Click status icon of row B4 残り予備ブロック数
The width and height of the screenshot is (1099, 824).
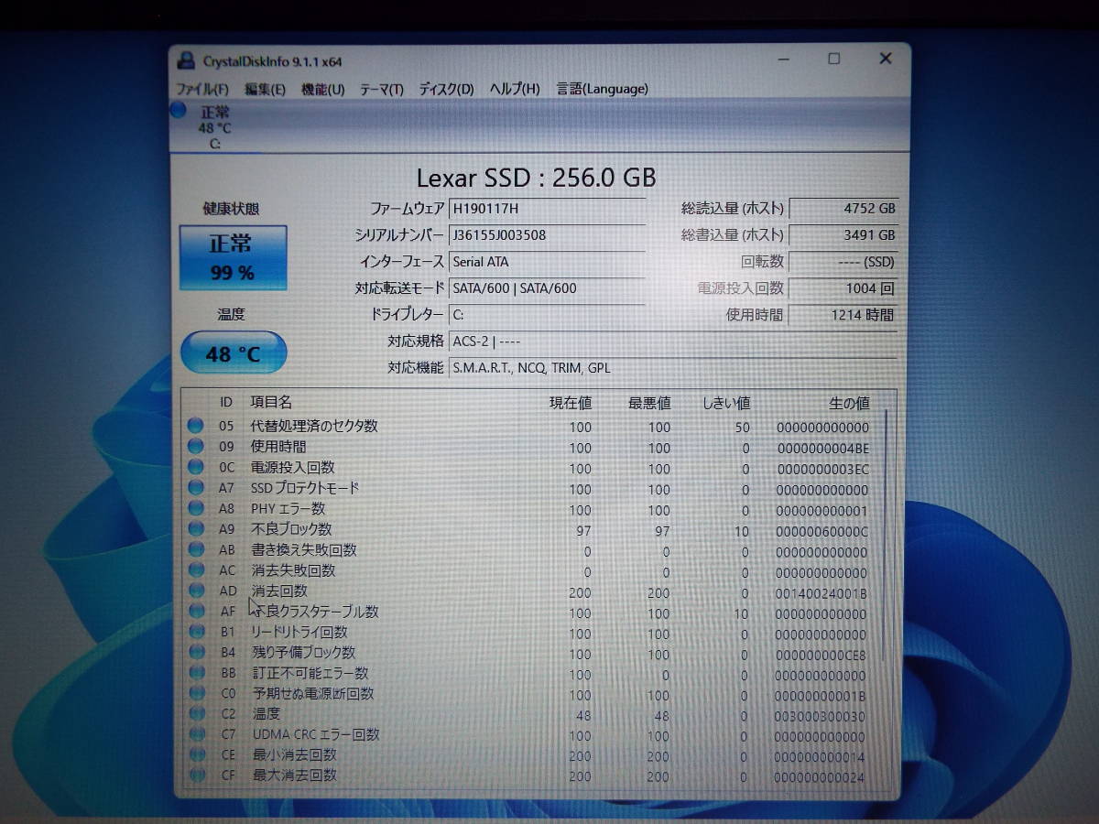tap(195, 653)
